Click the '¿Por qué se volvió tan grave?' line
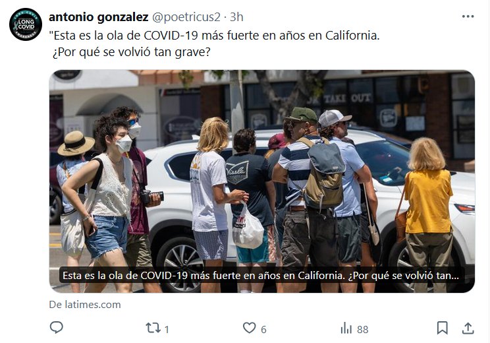 point(131,52)
